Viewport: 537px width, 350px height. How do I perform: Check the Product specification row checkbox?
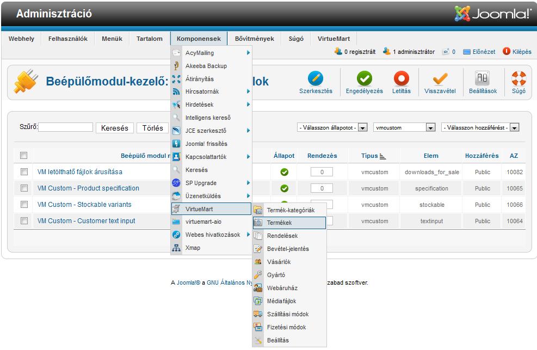click(x=24, y=188)
